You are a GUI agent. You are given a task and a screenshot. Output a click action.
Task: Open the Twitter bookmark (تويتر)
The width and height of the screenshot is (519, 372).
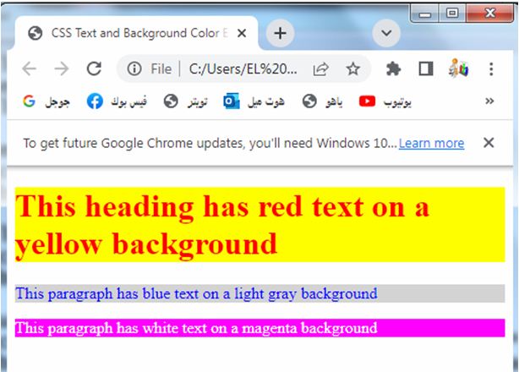[185, 101]
